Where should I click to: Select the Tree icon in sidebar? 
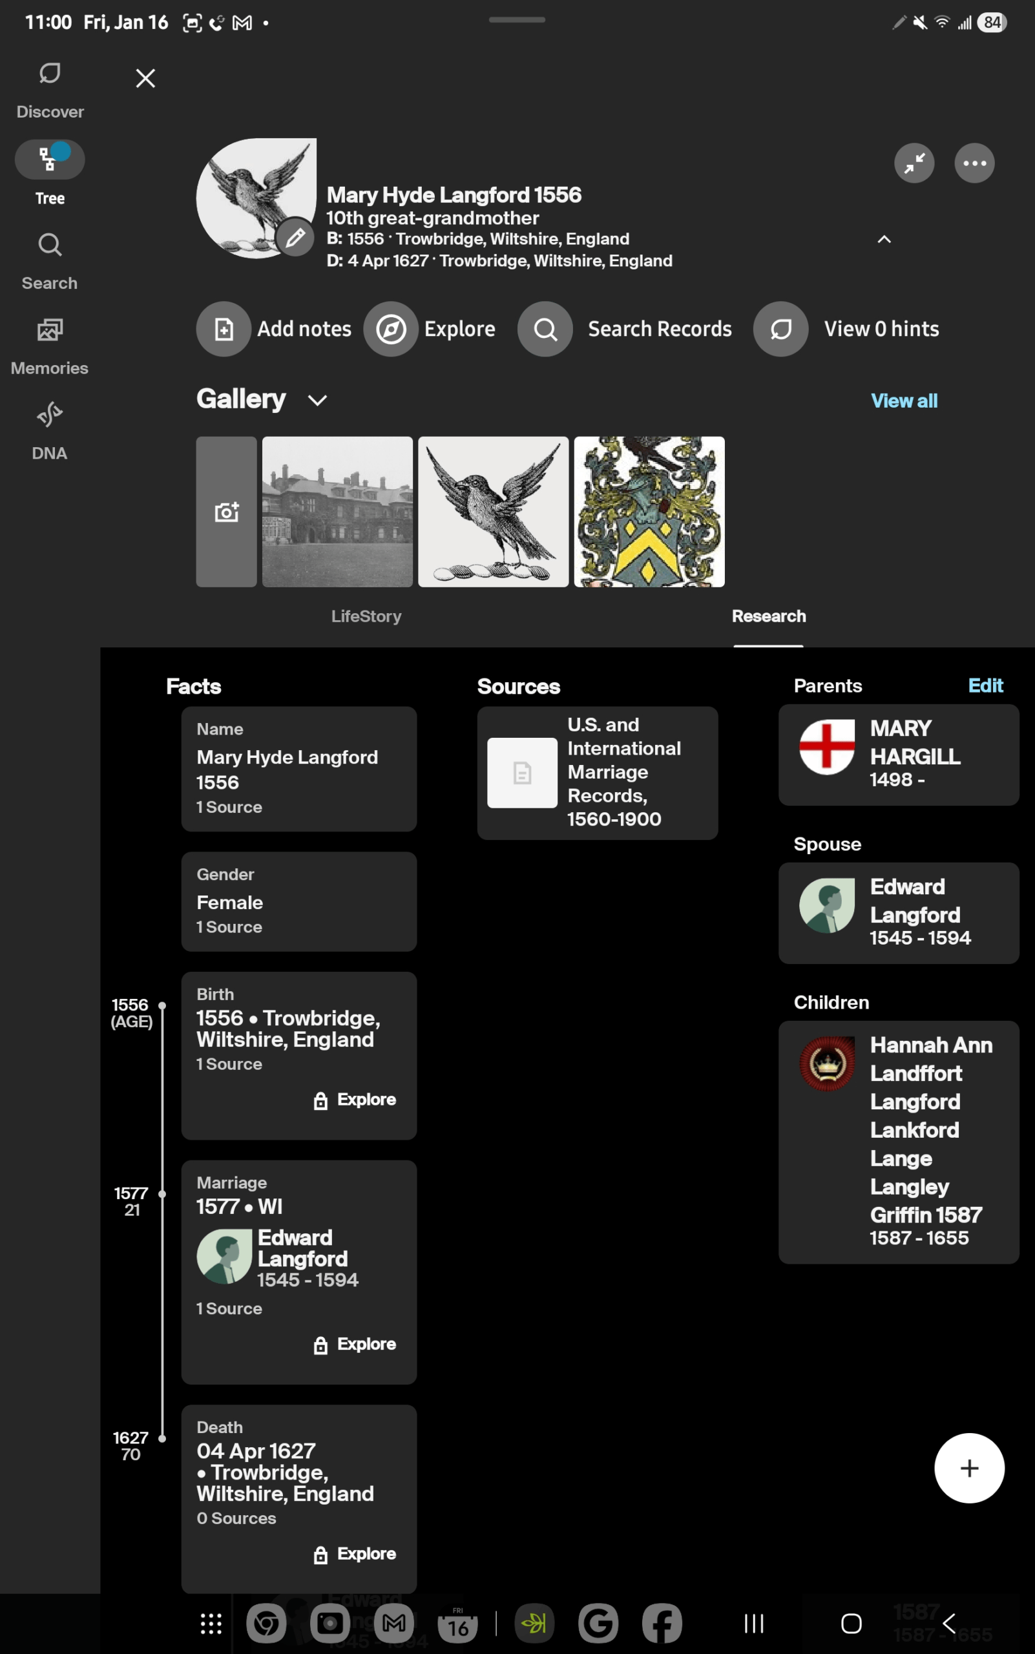click(49, 159)
